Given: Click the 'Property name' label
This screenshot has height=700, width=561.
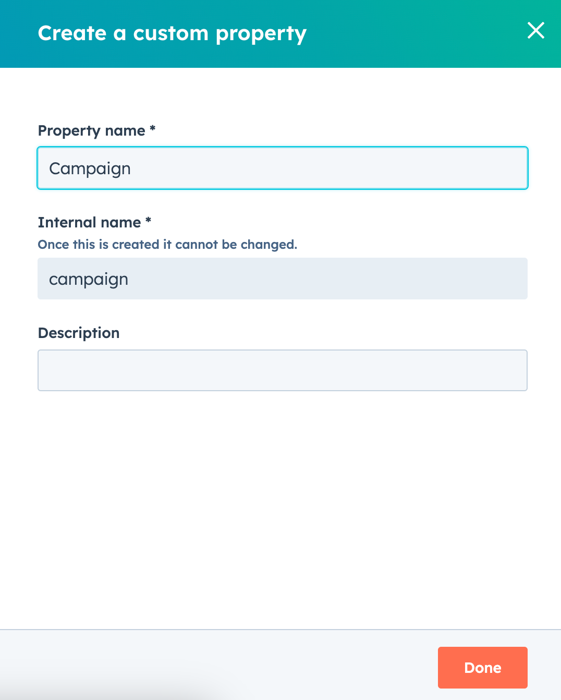Looking at the screenshot, I should 92,130.
